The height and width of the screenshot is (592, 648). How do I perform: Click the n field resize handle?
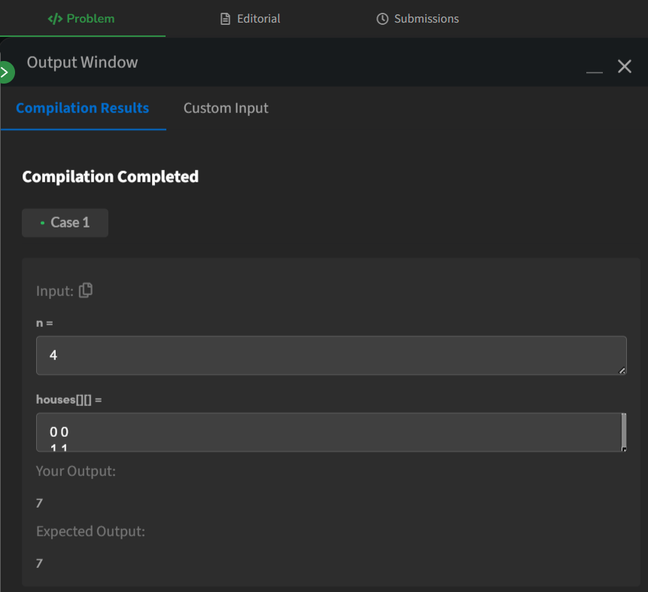pos(622,371)
